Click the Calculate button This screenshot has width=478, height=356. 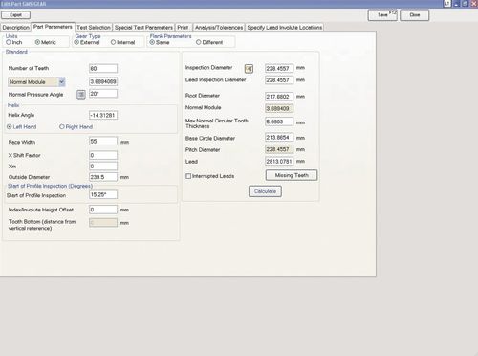click(265, 191)
